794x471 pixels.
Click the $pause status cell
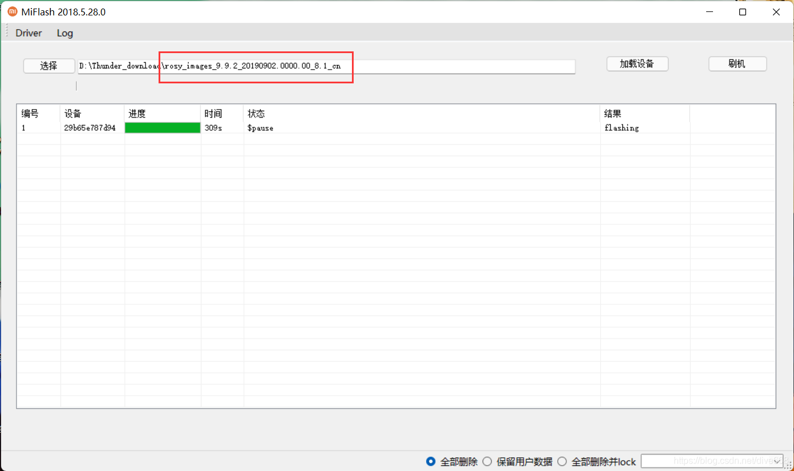pos(260,128)
